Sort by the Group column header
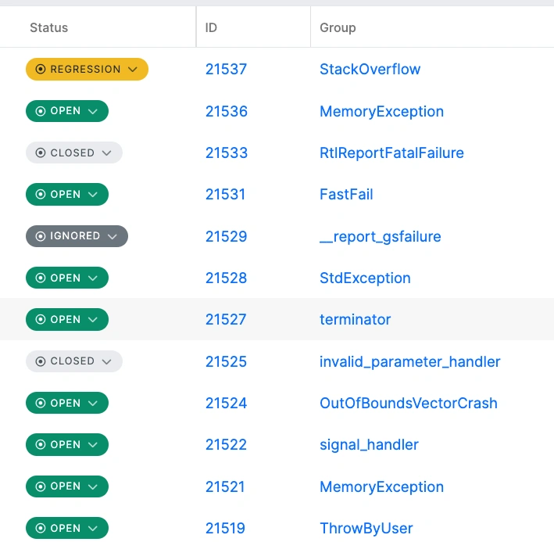Image resolution: width=554 pixels, height=542 pixels. pyautogui.click(x=338, y=28)
